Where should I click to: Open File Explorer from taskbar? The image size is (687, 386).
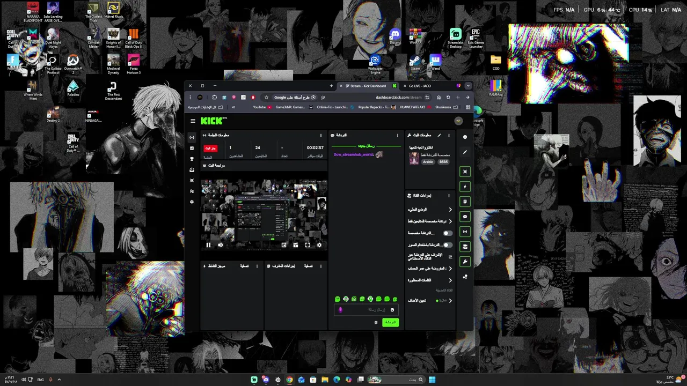(x=325, y=380)
